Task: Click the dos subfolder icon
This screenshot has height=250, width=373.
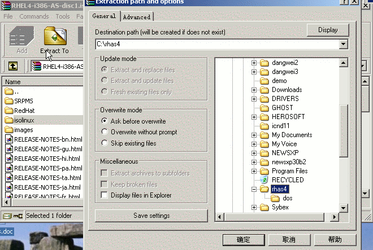Action: point(275,198)
